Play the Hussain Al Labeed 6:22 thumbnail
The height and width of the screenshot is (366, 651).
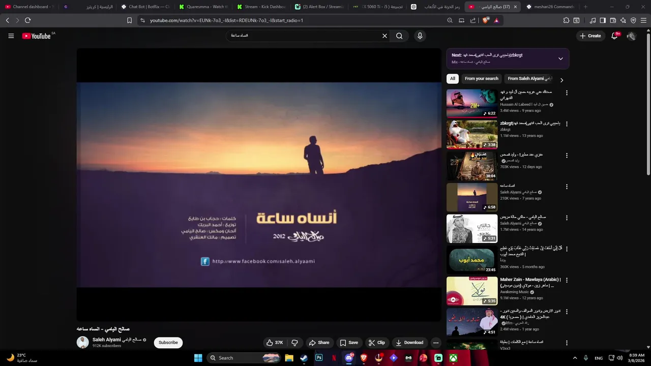tap(472, 103)
